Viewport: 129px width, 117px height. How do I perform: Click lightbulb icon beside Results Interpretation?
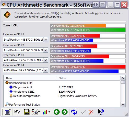11,96
